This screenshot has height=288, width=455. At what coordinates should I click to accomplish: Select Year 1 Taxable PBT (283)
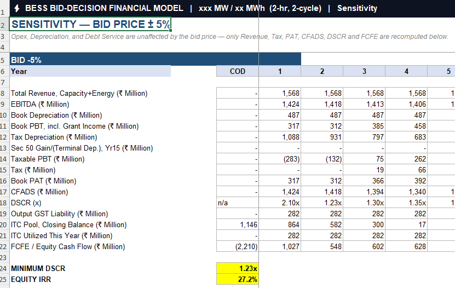[x=280, y=159]
